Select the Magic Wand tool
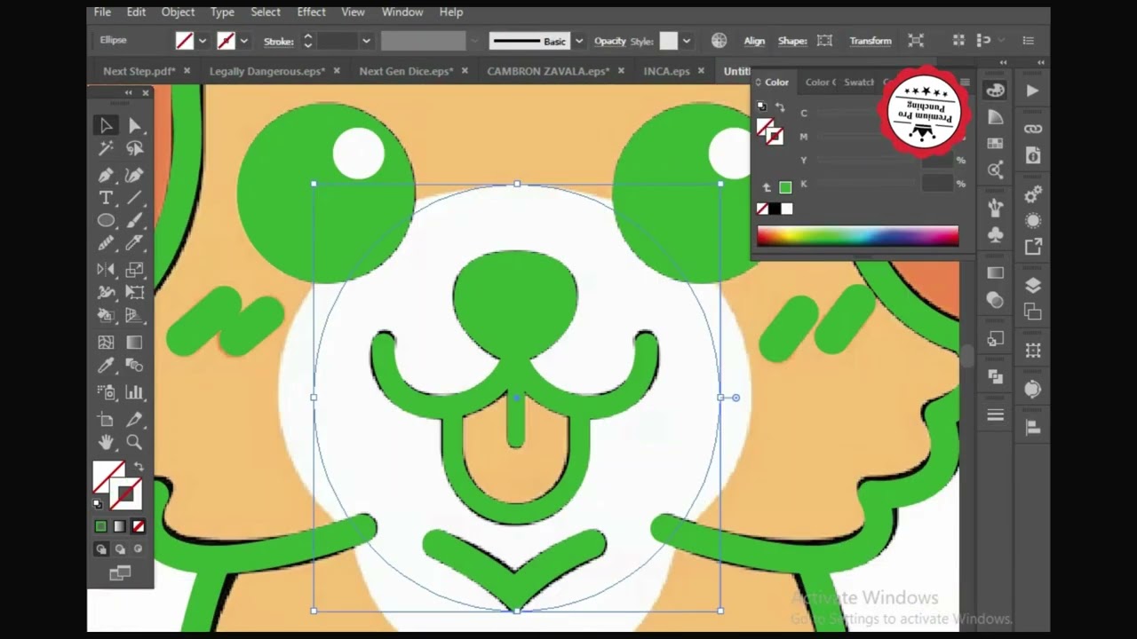The height and width of the screenshot is (639, 1137). [106, 149]
